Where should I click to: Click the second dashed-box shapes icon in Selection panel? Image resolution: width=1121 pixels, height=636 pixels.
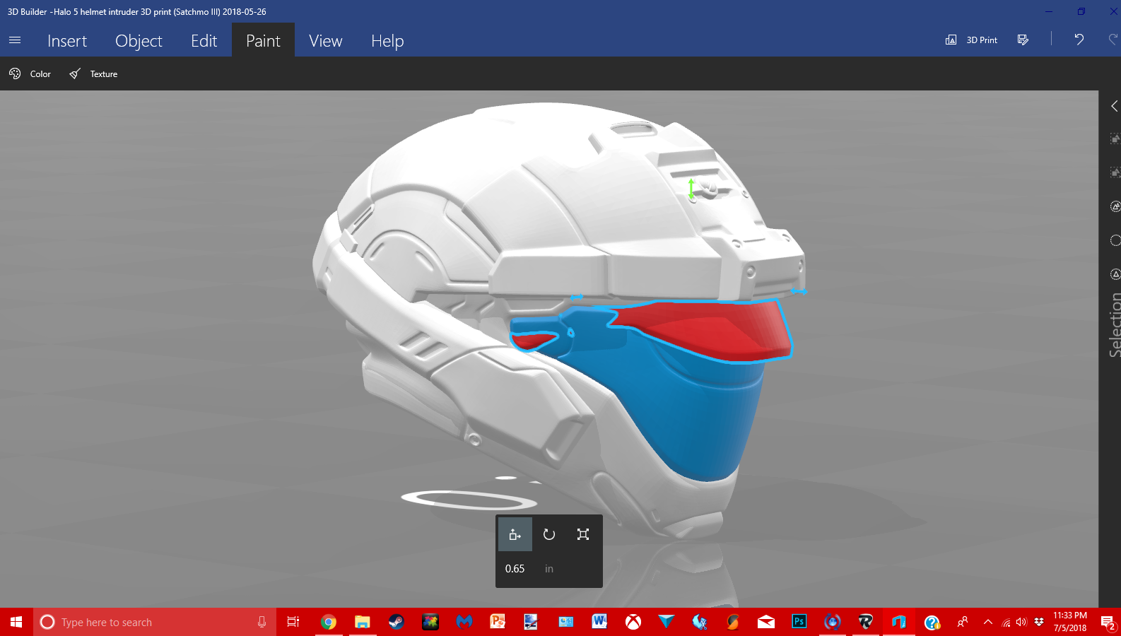coord(1115,172)
